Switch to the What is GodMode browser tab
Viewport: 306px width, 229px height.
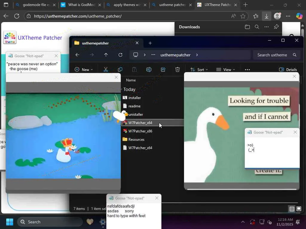pyautogui.click(x=81, y=5)
